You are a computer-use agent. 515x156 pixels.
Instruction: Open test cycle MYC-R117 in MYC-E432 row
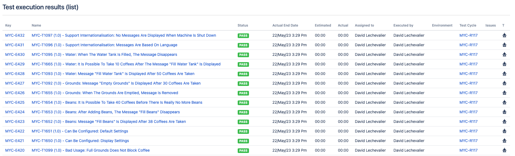point(469,35)
